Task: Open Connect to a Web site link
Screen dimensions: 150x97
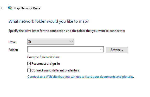Action: pyautogui.click(x=80, y=77)
